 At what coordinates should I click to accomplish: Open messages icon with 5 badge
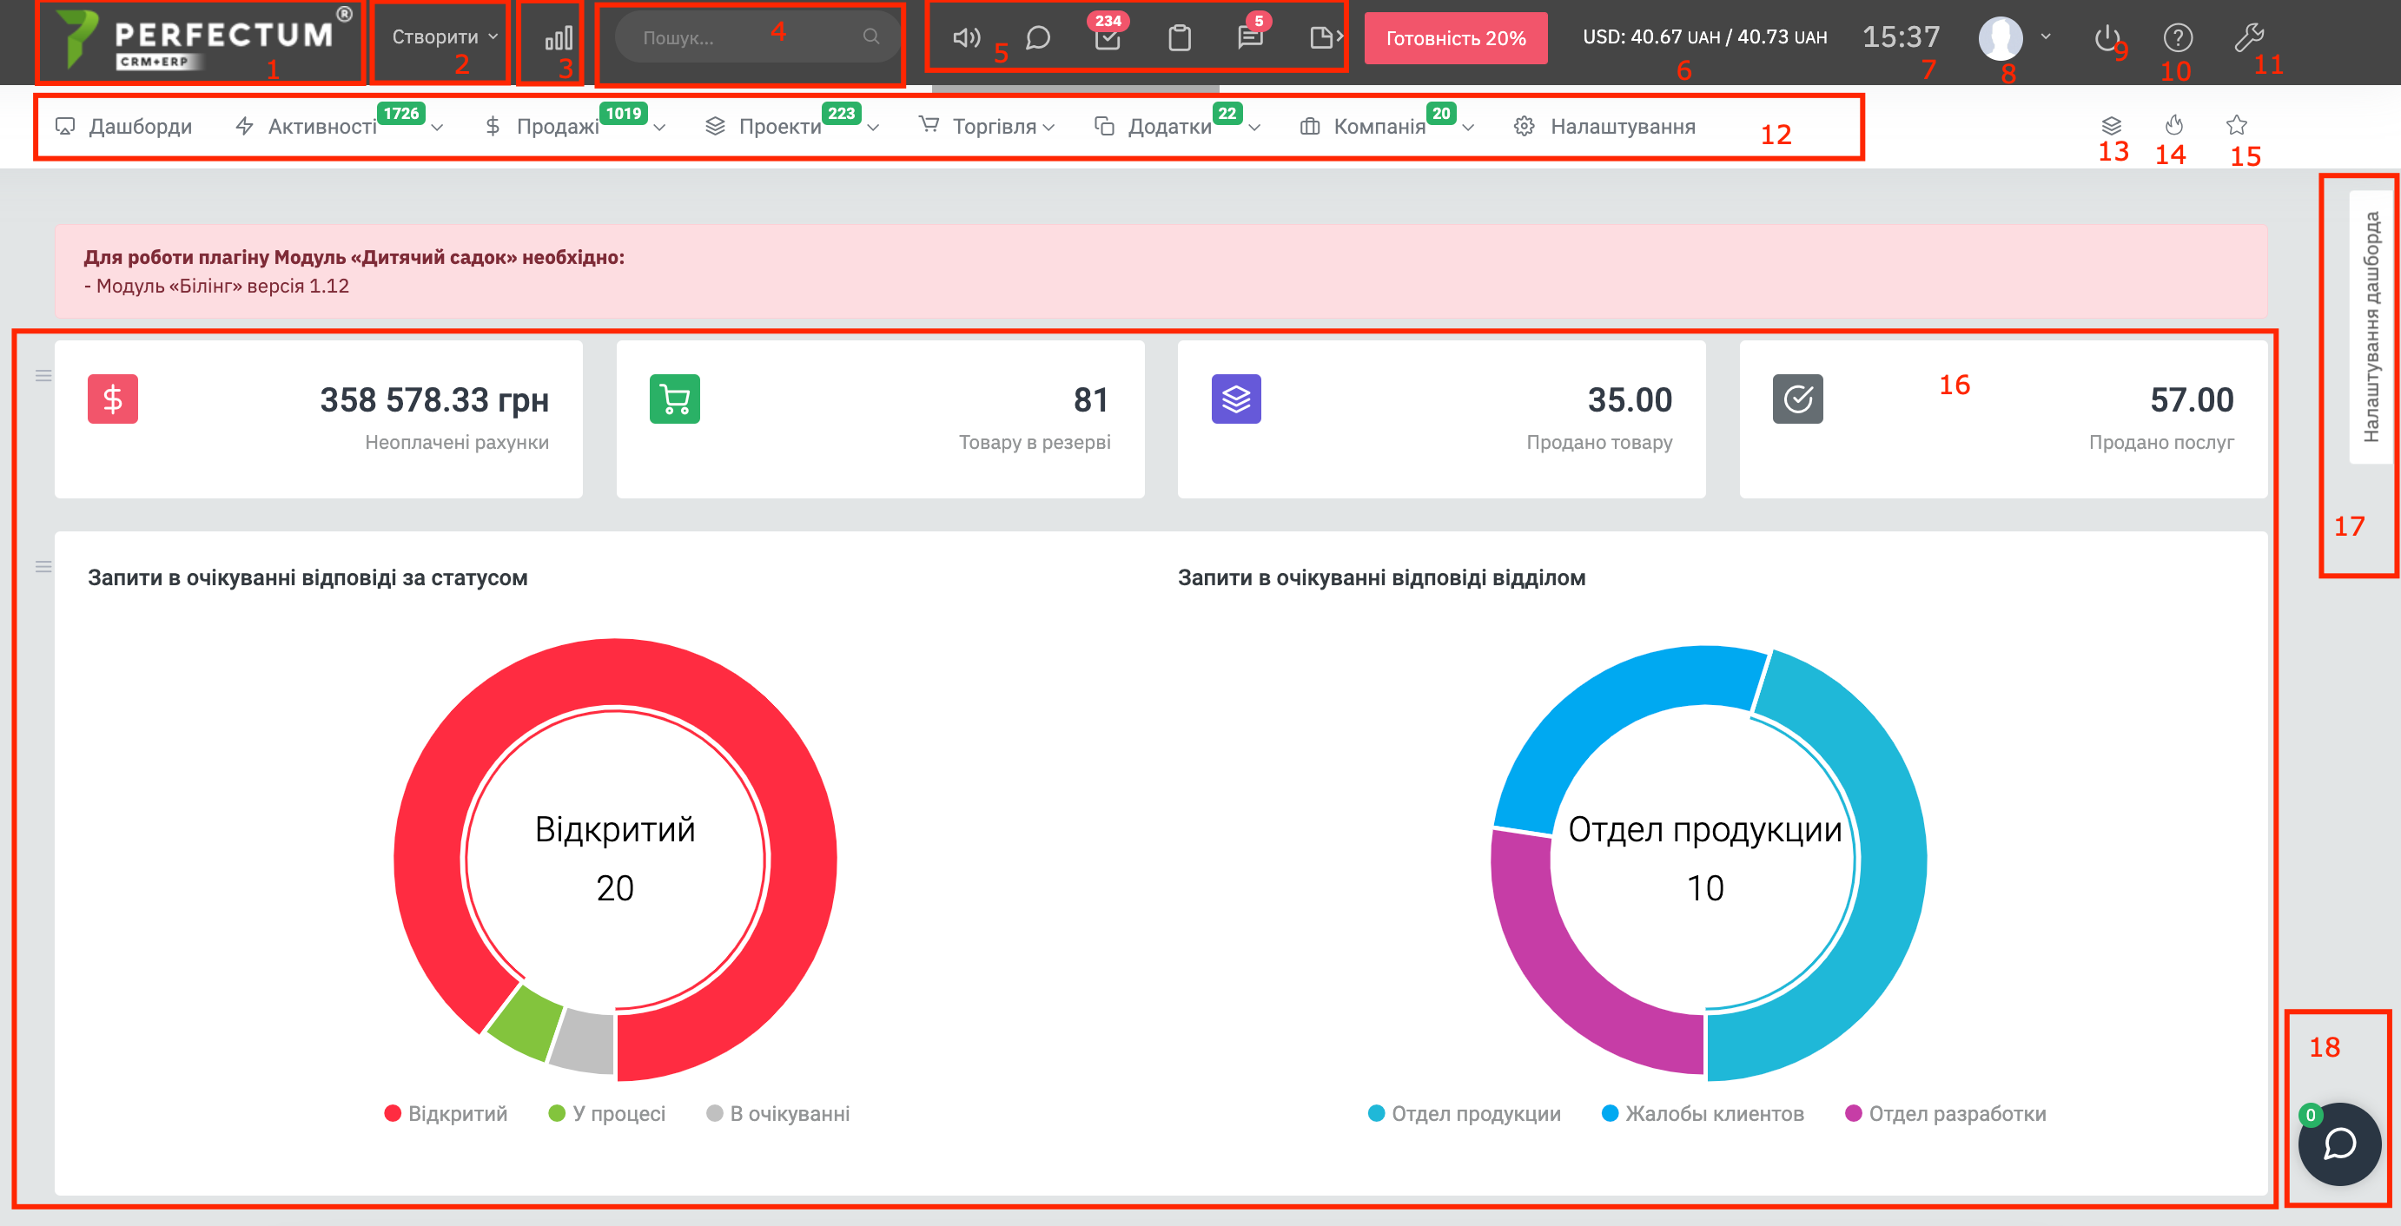click(1250, 37)
